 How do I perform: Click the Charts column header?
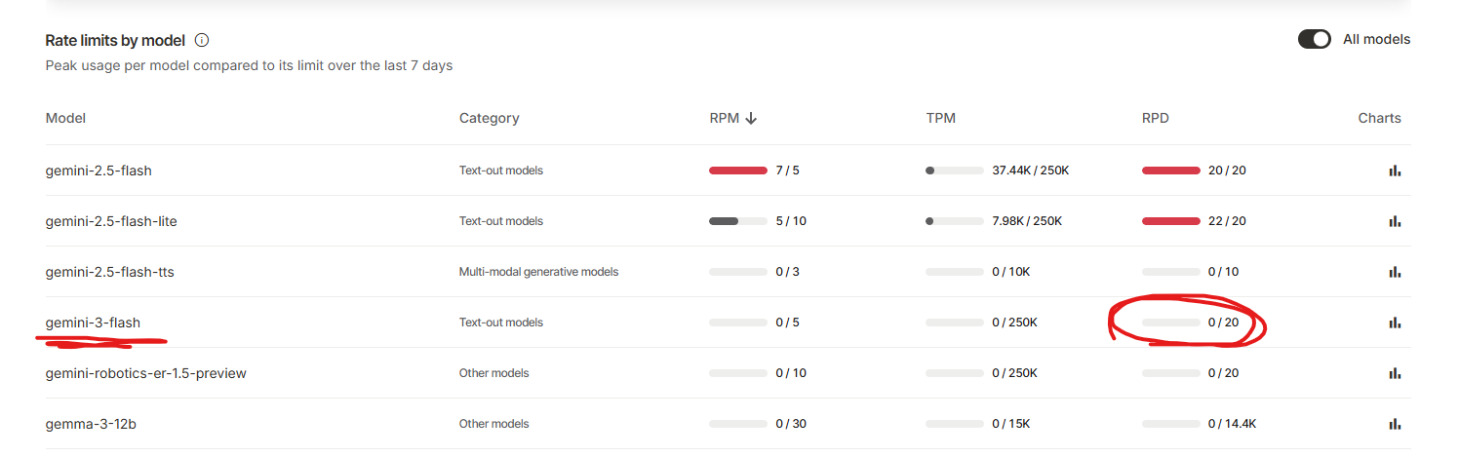1379,119
